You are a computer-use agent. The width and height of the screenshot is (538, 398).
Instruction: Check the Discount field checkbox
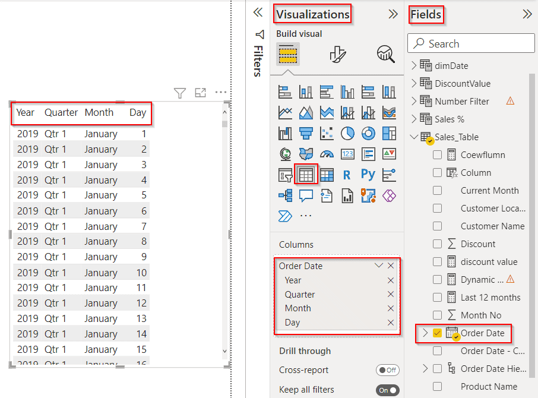click(437, 244)
